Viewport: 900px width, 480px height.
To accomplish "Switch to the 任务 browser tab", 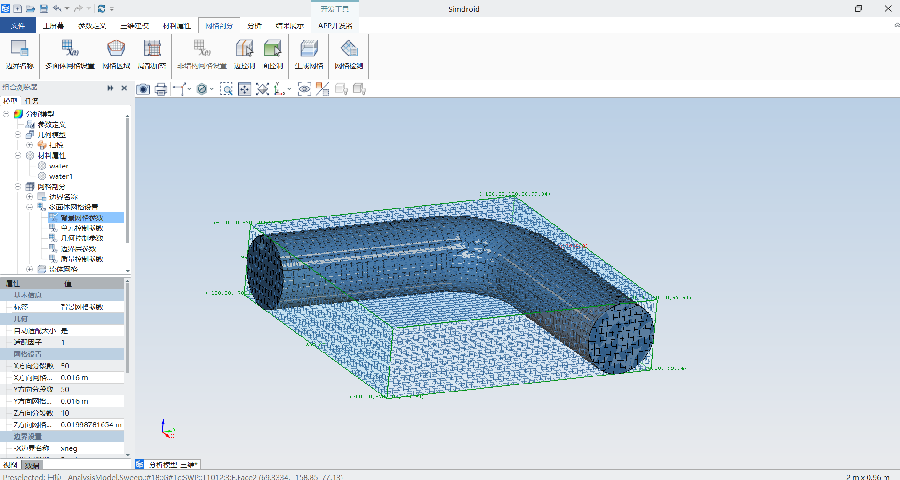I will click(32, 101).
